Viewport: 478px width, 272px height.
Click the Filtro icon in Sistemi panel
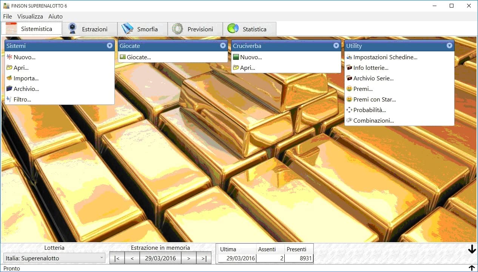tap(9, 100)
